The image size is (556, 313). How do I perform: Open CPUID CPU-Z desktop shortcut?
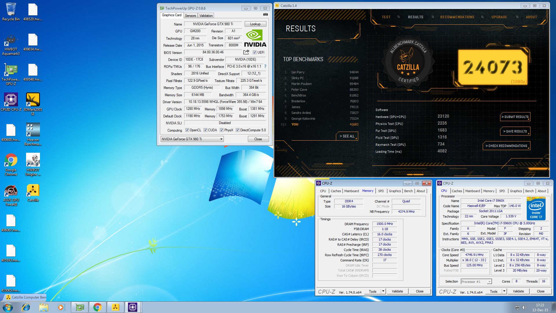point(11,102)
